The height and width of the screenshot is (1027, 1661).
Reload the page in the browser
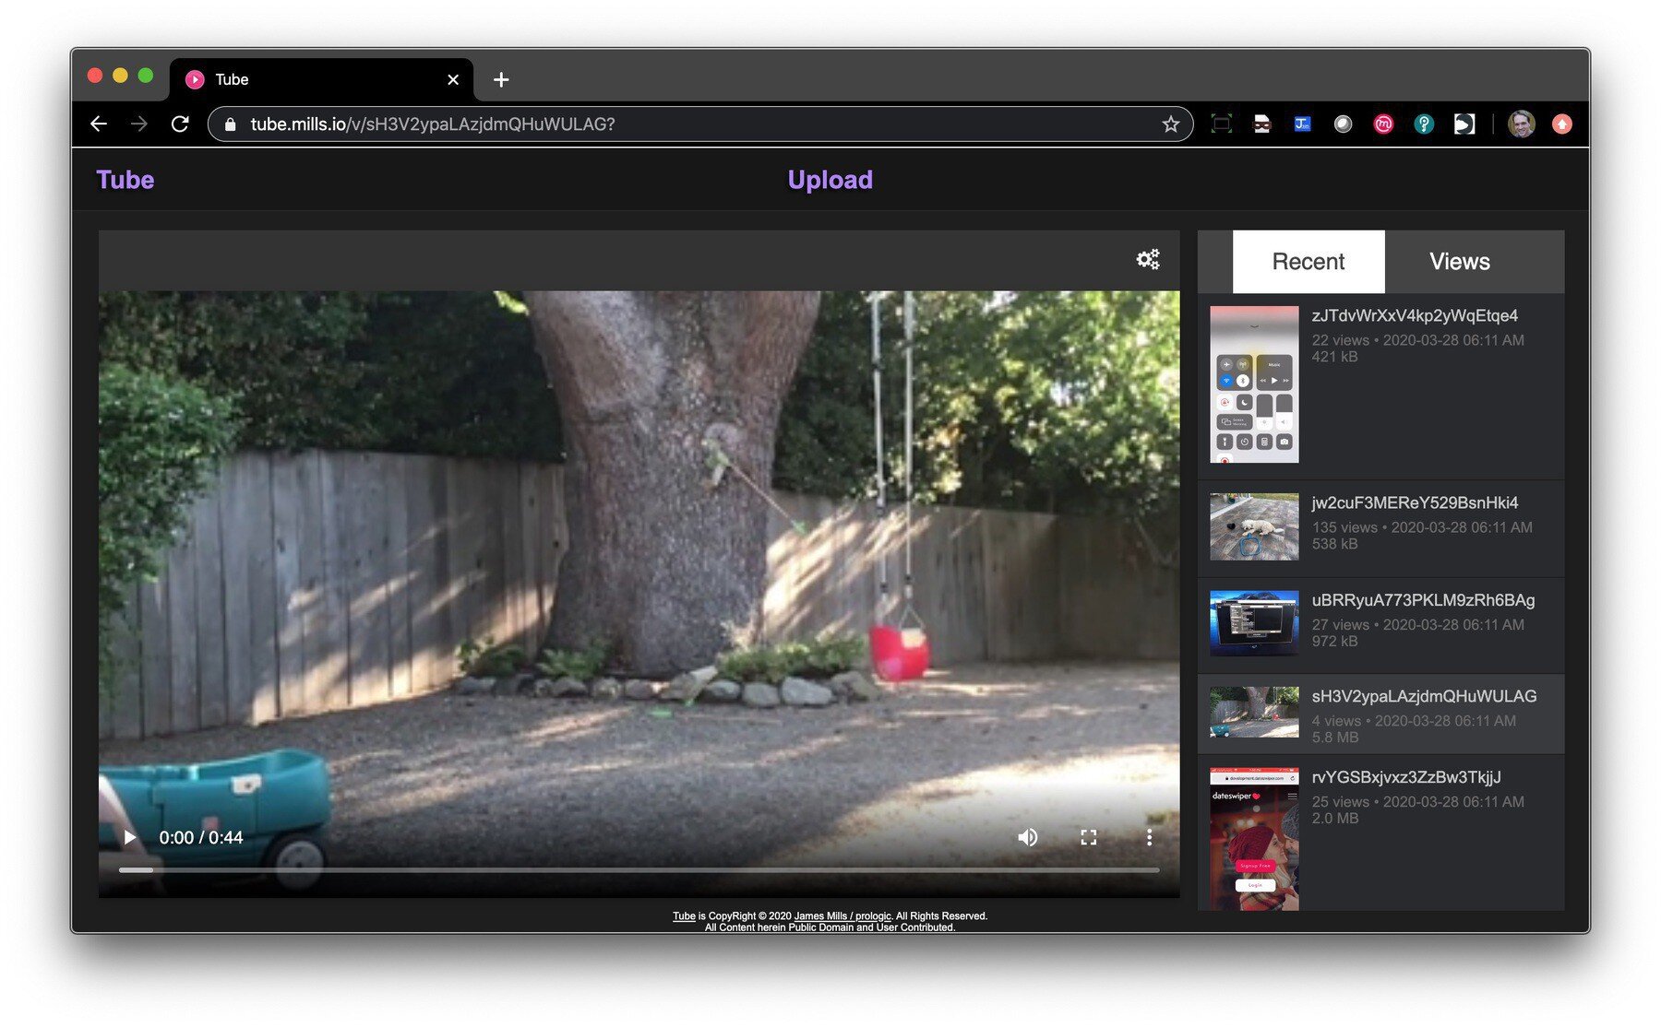point(180,124)
